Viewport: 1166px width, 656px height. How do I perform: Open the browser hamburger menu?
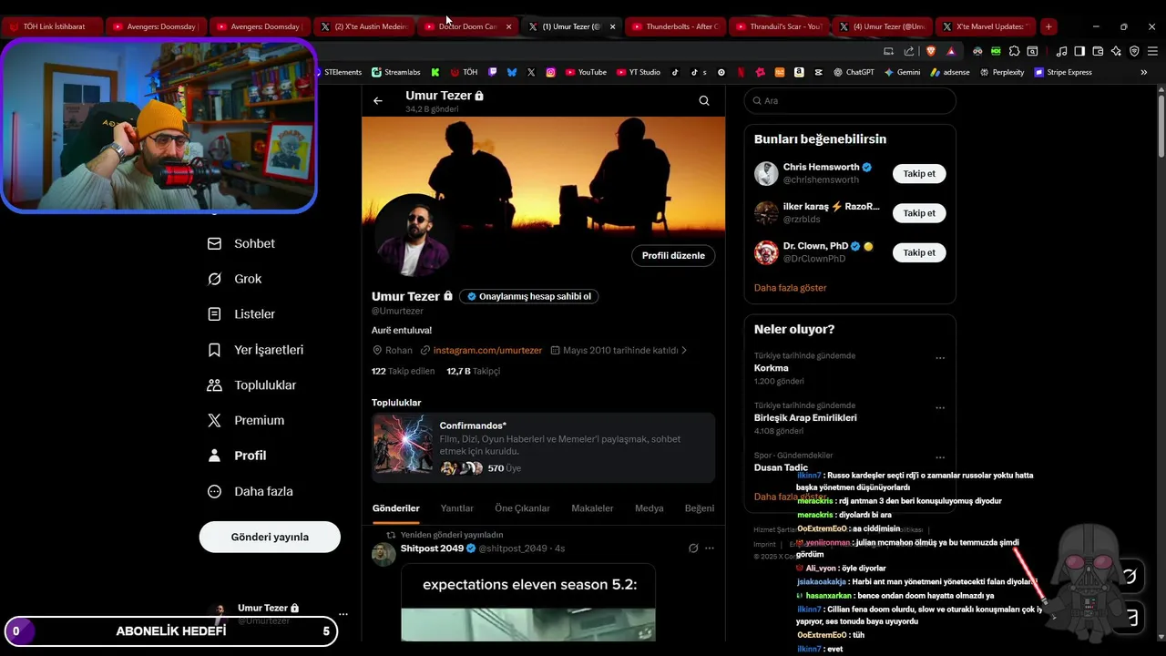click(x=1153, y=51)
